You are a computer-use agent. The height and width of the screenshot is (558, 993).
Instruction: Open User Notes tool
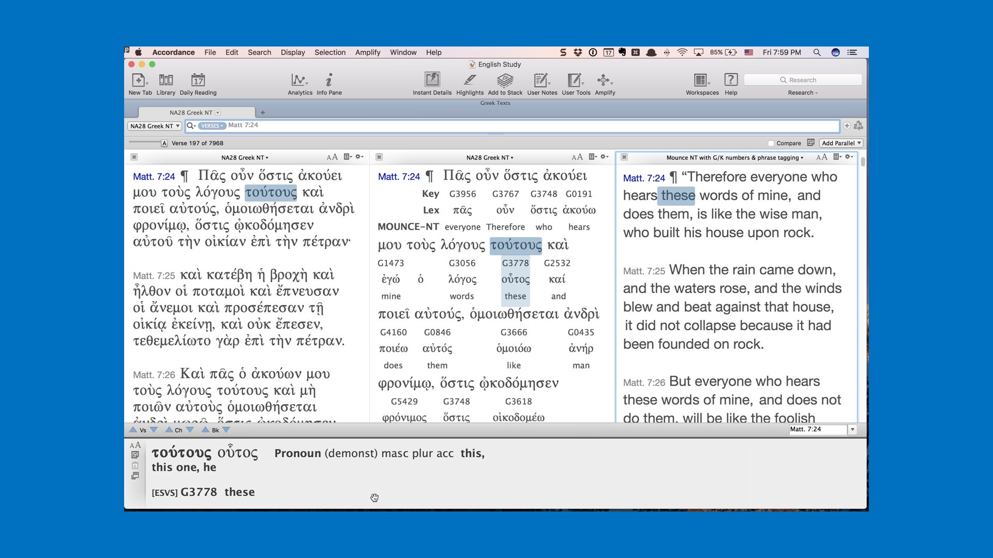(541, 80)
